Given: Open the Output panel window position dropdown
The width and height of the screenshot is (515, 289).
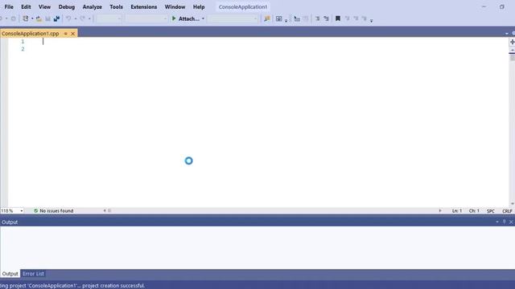Looking at the screenshot, I should point(497,222).
